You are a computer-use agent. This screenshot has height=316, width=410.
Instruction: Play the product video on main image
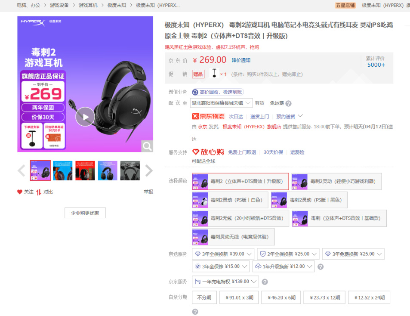pyautogui.click(x=85, y=117)
